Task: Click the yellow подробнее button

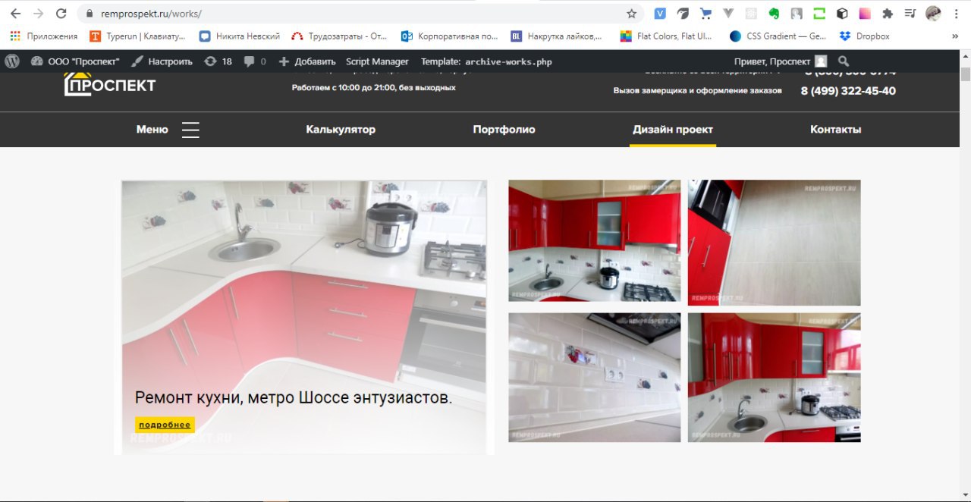Action: pos(165,425)
